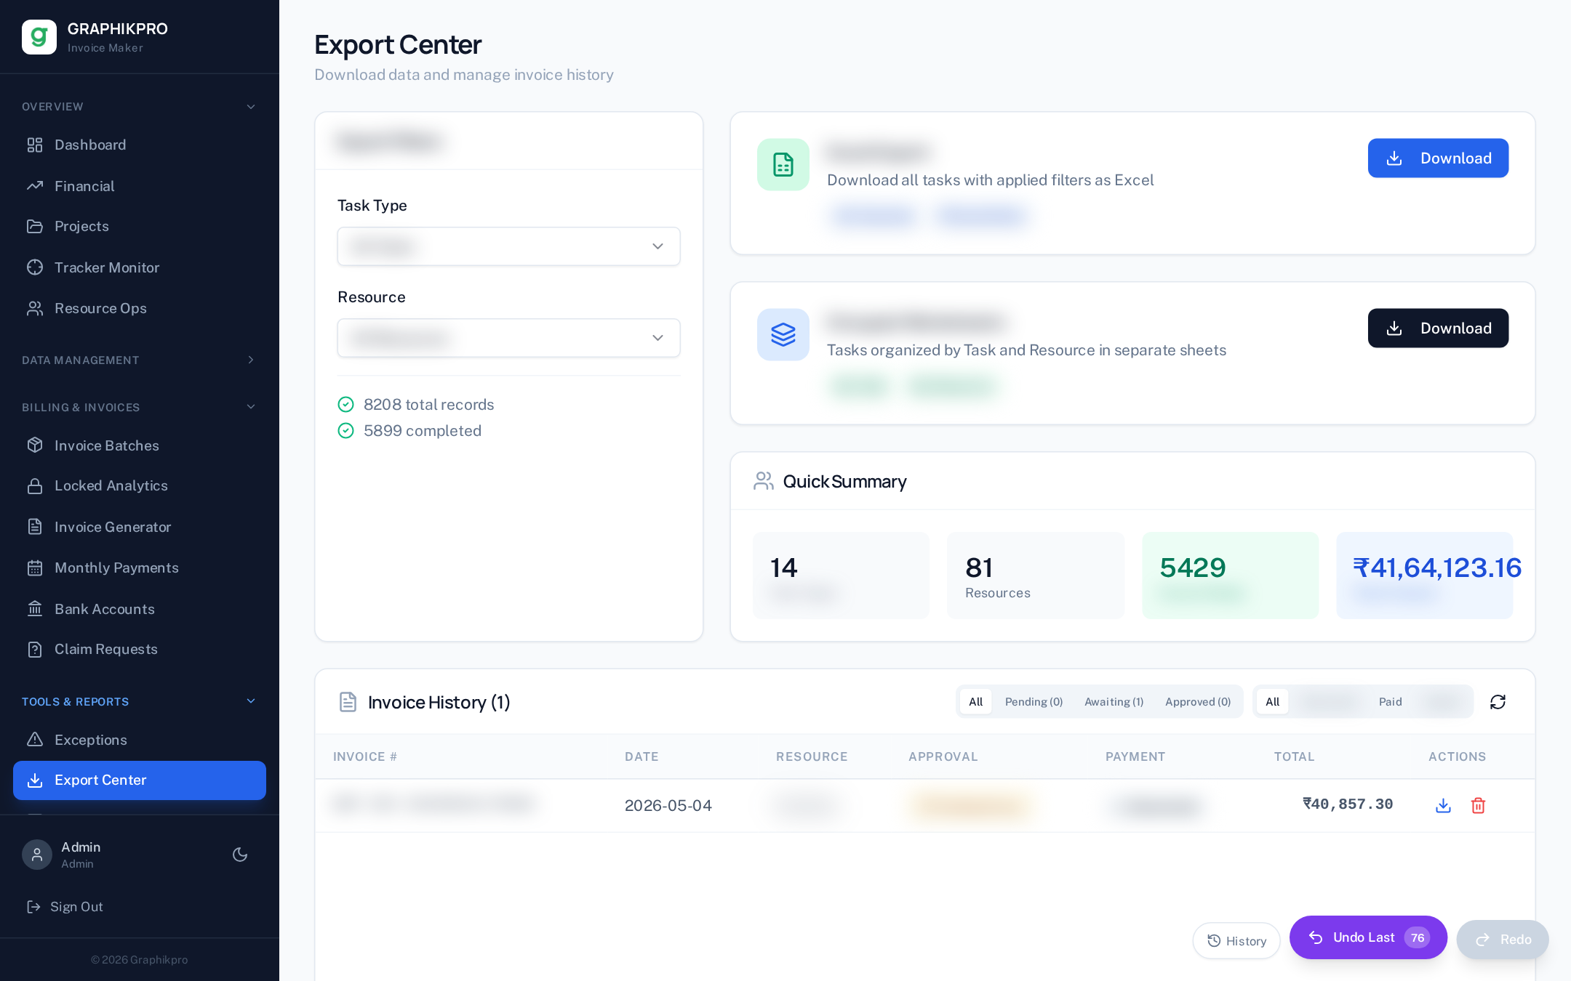This screenshot has height=981, width=1571.
Task: Filter invoices by Pending (0)
Action: pos(1034,702)
